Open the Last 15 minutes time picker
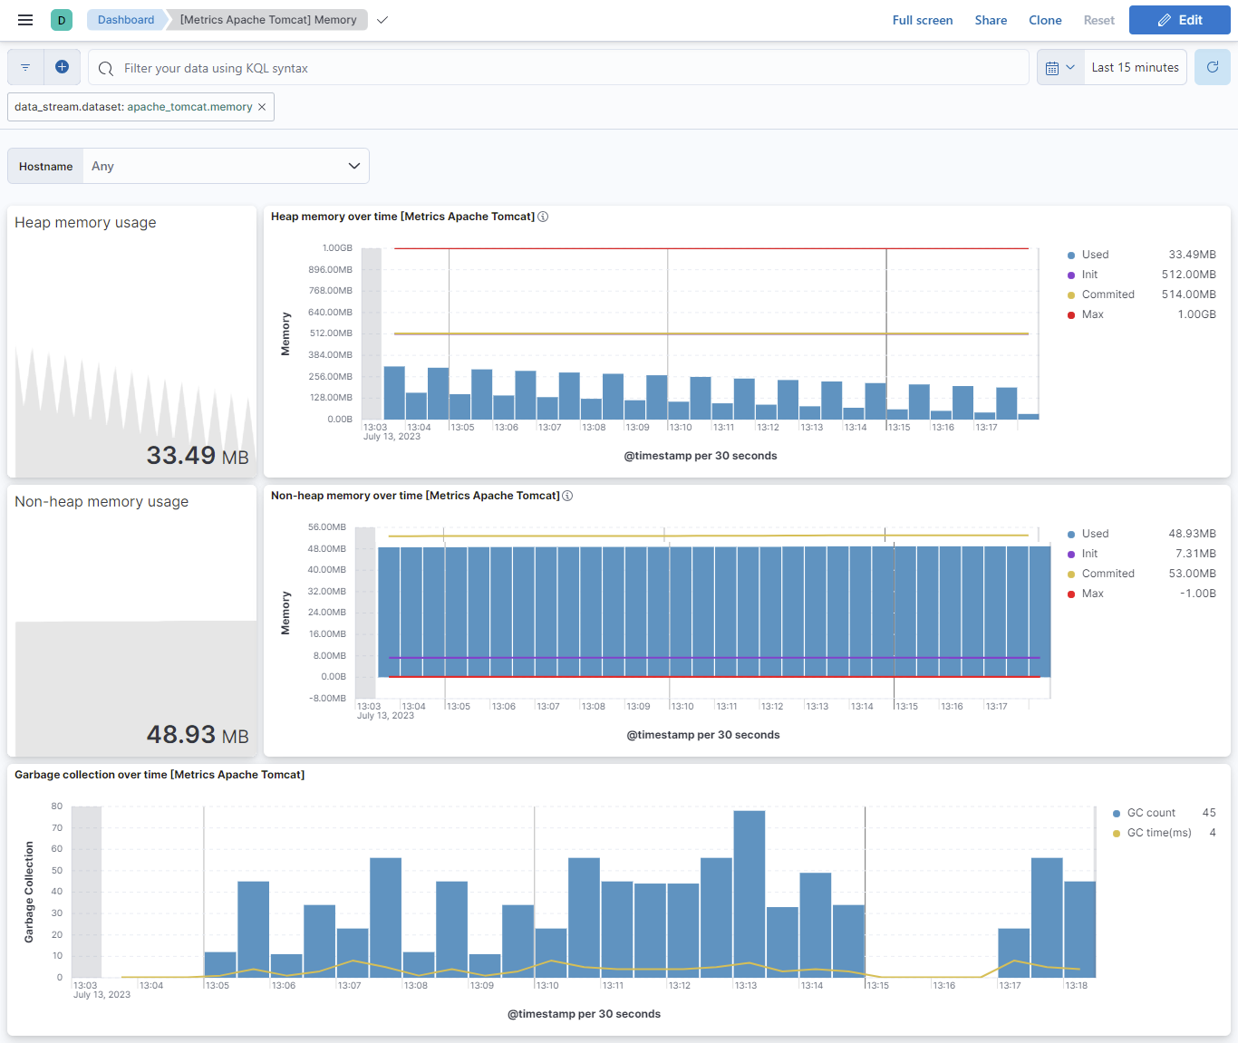 pos(1135,68)
